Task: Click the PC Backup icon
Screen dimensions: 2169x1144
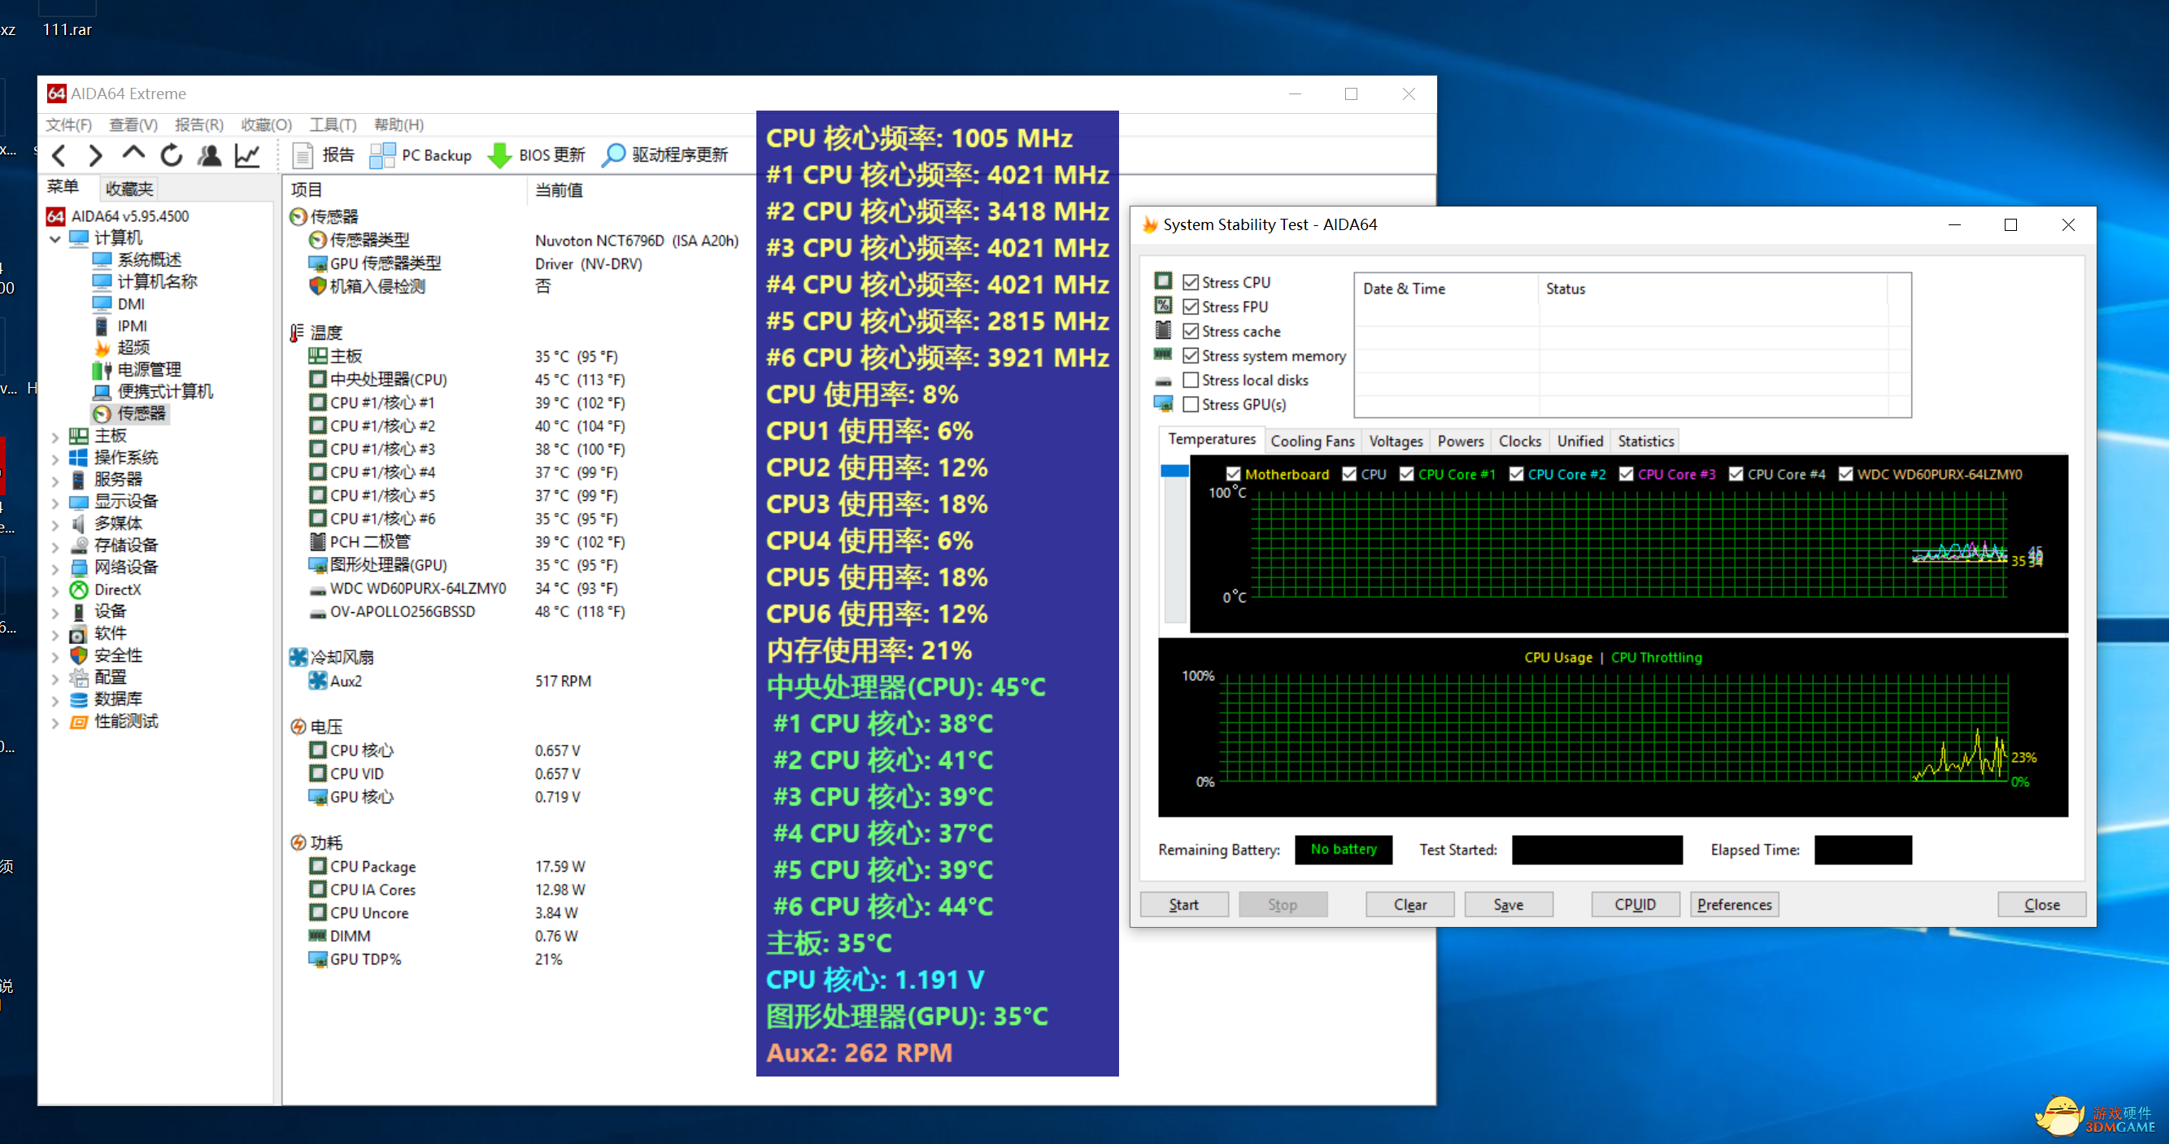Action: pyautogui.click(x=382, y=154)
